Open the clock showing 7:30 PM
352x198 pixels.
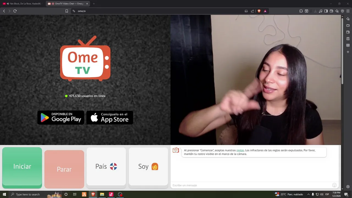coord(336,194)
